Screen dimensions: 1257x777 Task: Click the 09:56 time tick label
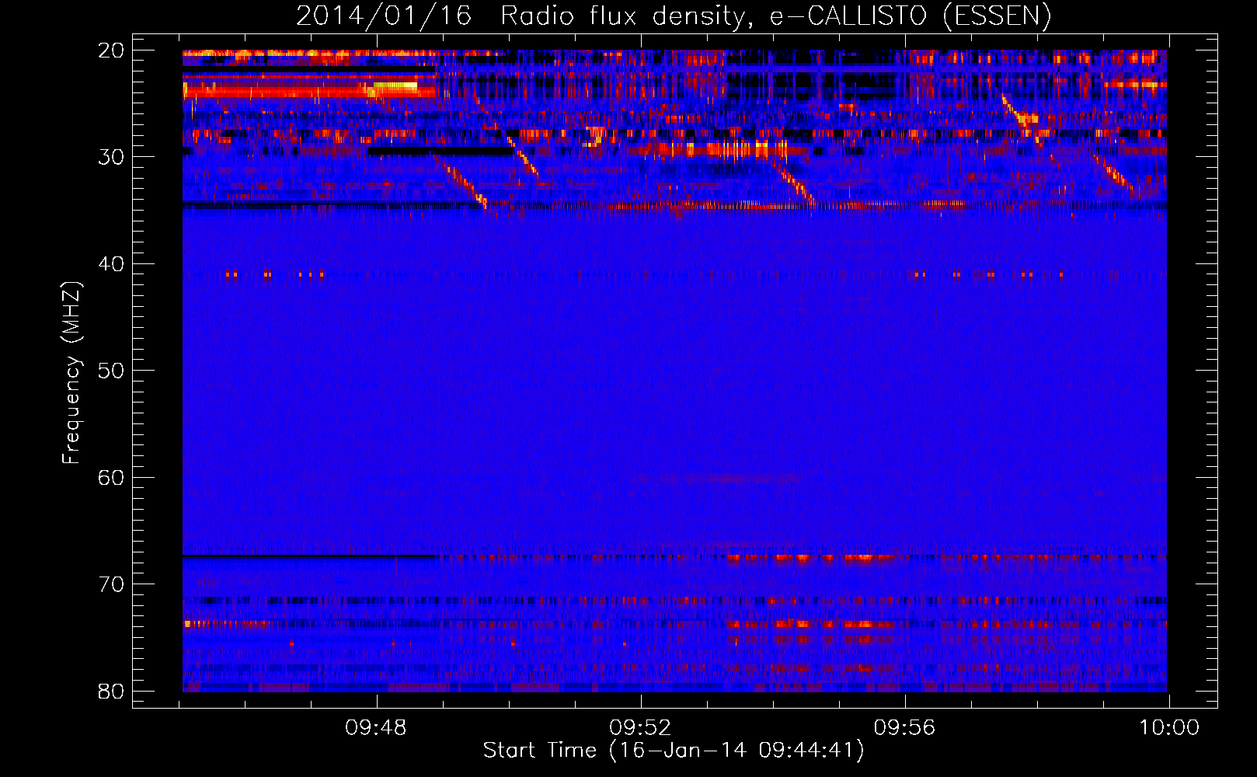(904, 728)
